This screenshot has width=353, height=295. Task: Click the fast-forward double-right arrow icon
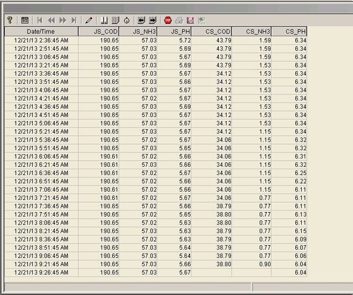click(x=63, y=21)
